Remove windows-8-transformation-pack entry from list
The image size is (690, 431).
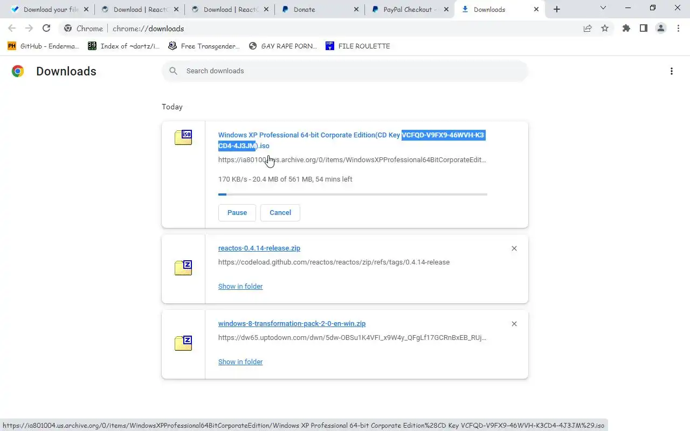pos(514,324)
